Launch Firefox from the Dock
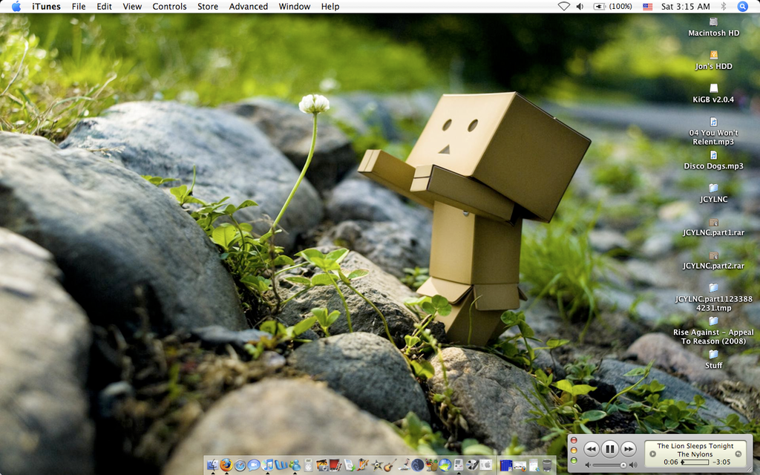Screen dimensions: 760x475 (x=226, y=465)
